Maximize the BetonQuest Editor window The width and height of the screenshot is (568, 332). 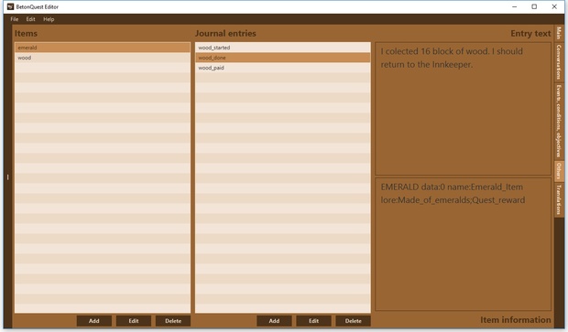[534, 6]
